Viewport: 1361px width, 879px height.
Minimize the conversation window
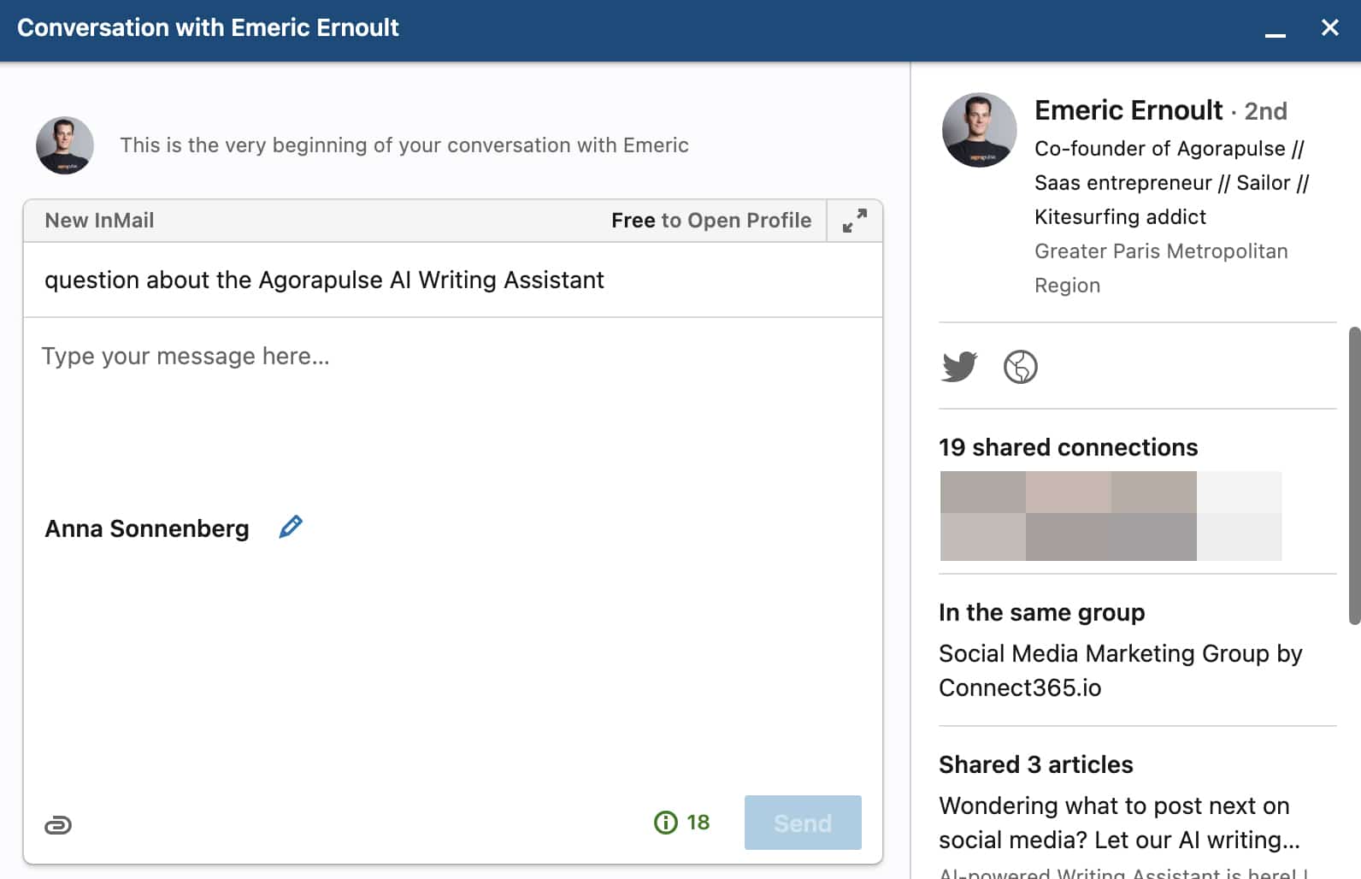[1276, 34]
